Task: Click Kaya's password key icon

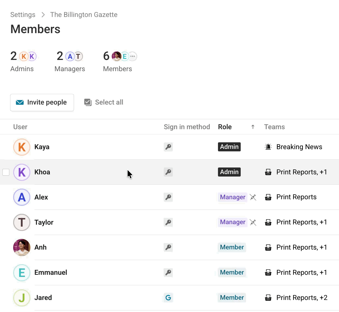Action: (x=168, y=147)
